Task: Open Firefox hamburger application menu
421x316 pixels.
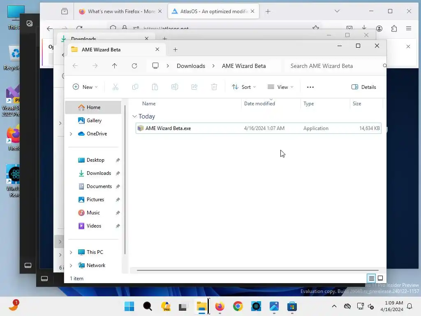Action: pos(409,28)
